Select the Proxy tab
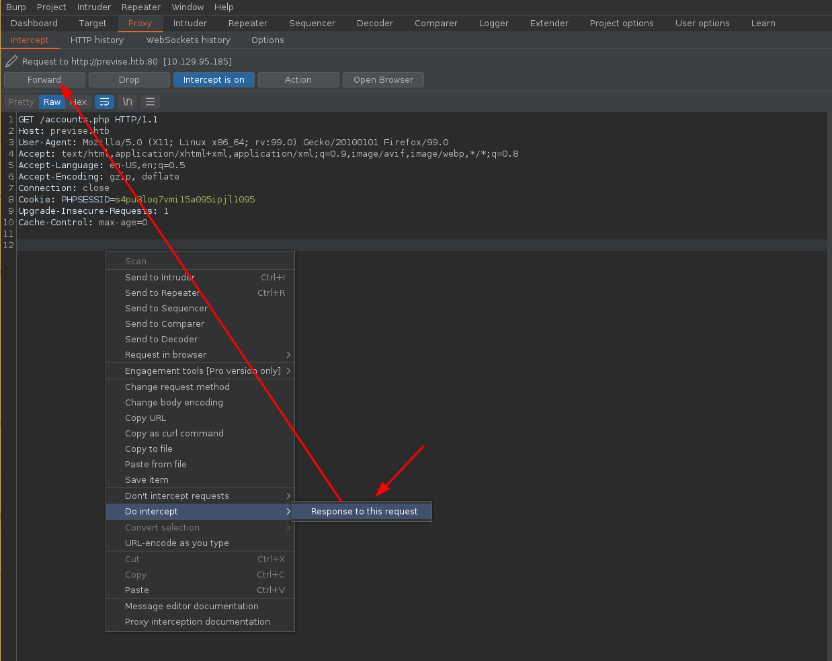The width and height of the screenshot is (832, 661). point(140,24)
